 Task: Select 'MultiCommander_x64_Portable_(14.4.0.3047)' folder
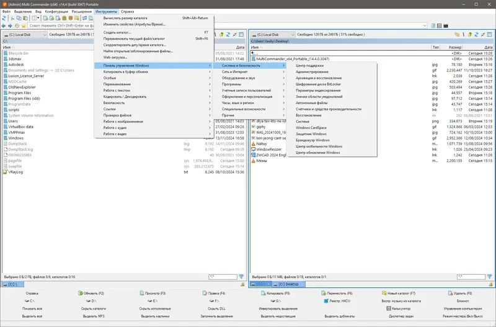pos(293,59)
